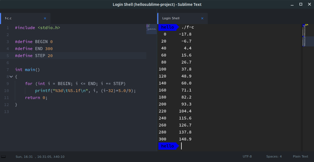Close the Sublime Text window
This screenshot has height=162, width=314.
point(310,4)
